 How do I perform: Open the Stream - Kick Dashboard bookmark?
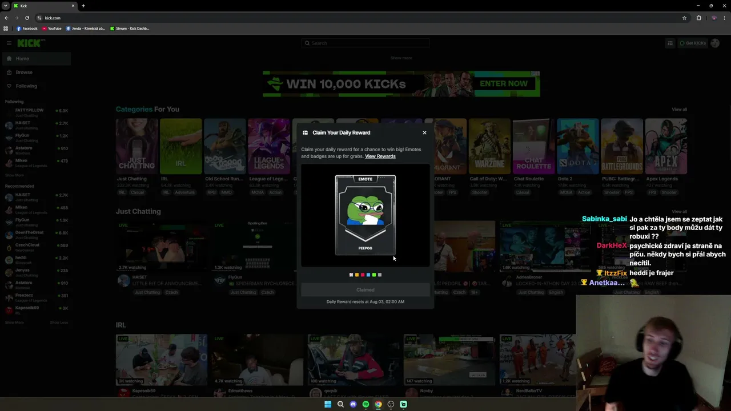point(130,29)
